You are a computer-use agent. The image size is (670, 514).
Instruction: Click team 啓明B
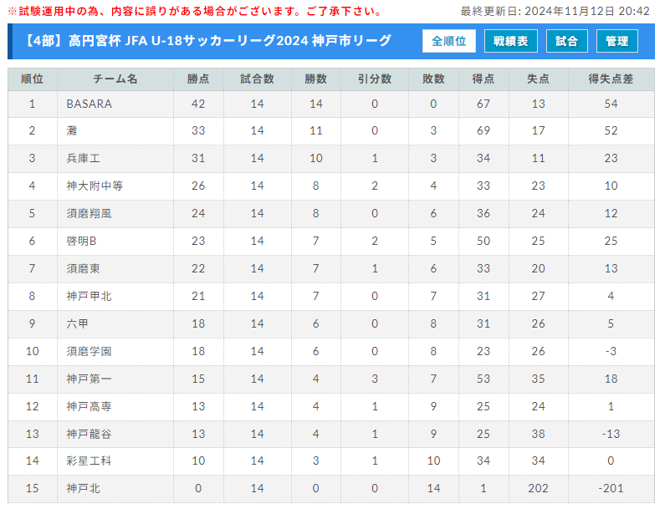click(x=81, y=241)
